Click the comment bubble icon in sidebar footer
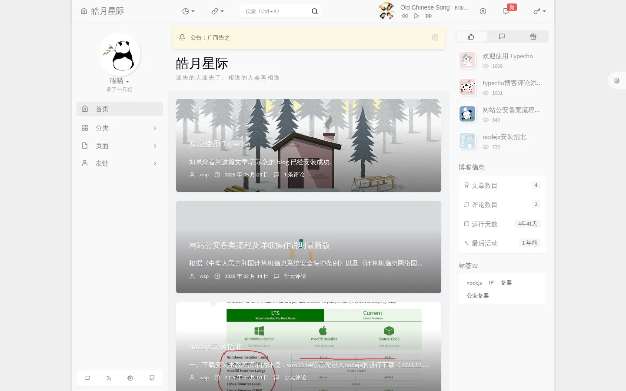 click(87, 378)
